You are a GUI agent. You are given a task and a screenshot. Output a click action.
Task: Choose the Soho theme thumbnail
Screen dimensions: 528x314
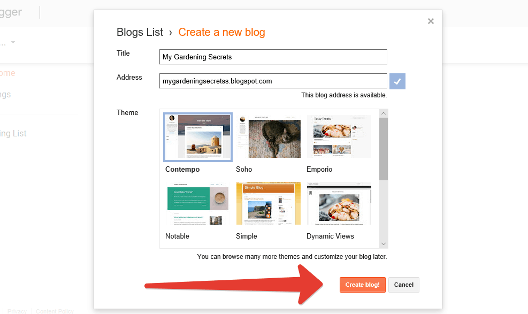tap(269, 136)
